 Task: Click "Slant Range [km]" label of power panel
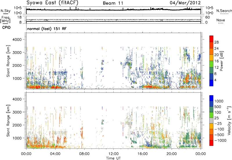(x=8, y=61)
